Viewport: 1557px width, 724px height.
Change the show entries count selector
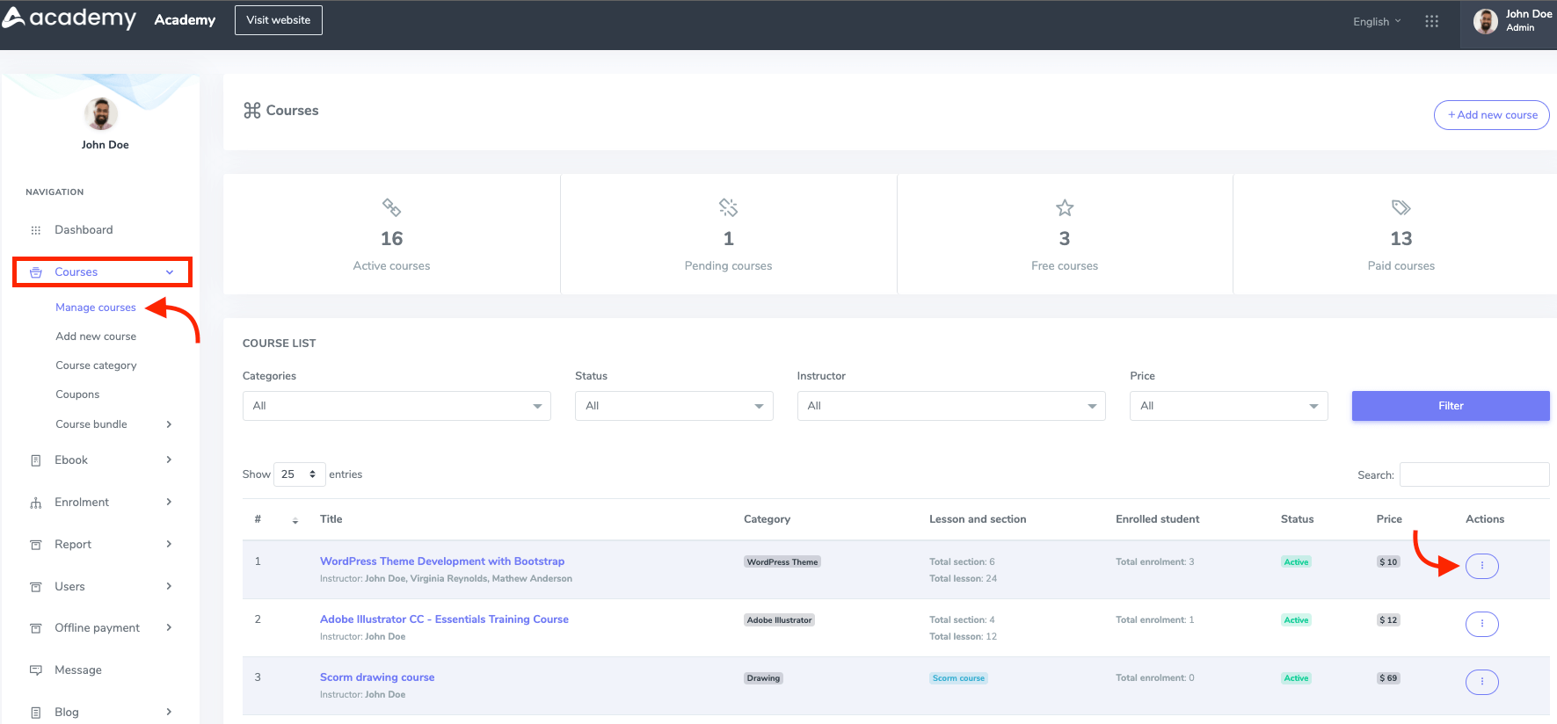pyautogui.click(x=299, y=474)
